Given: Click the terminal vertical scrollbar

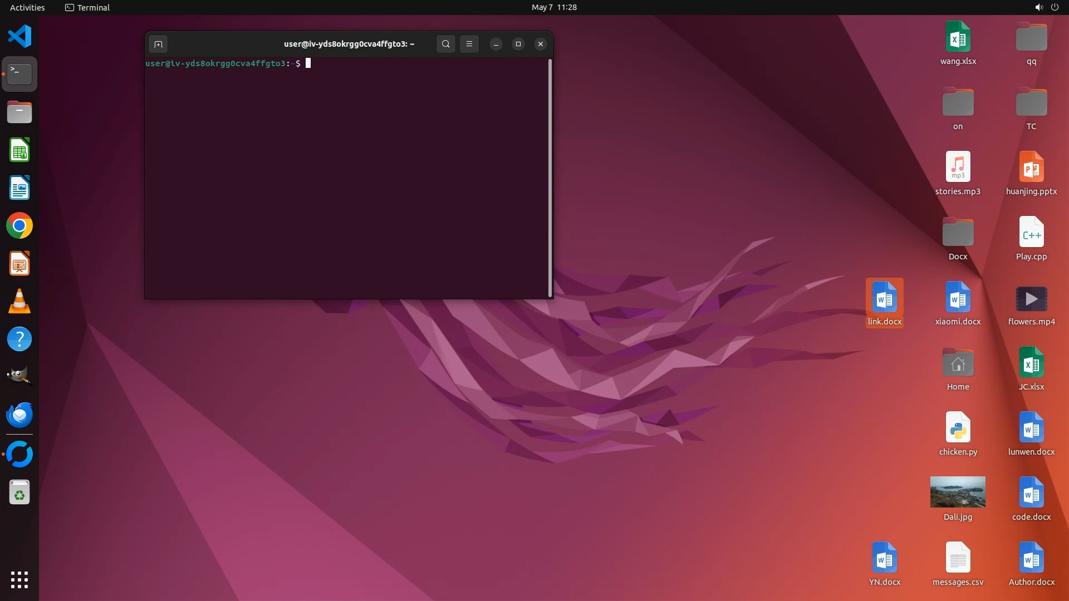Looking at the screenshot, I should (550, 178).
